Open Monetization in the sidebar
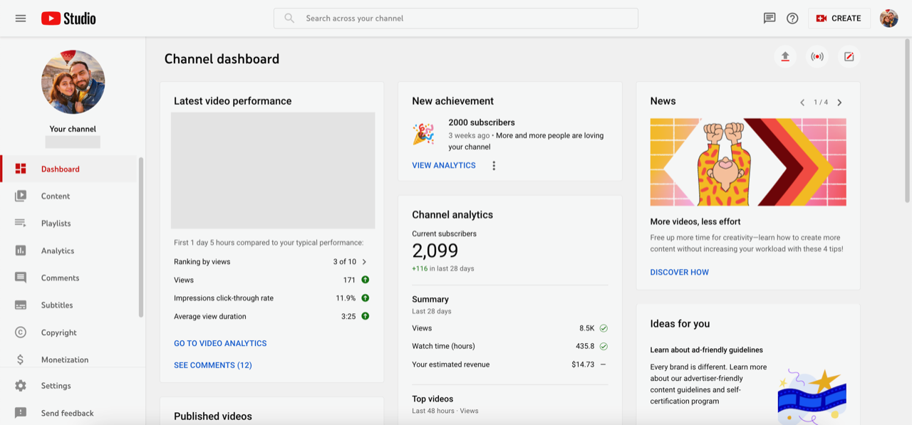The image size is (912, 425). click(x=68, y=360)
